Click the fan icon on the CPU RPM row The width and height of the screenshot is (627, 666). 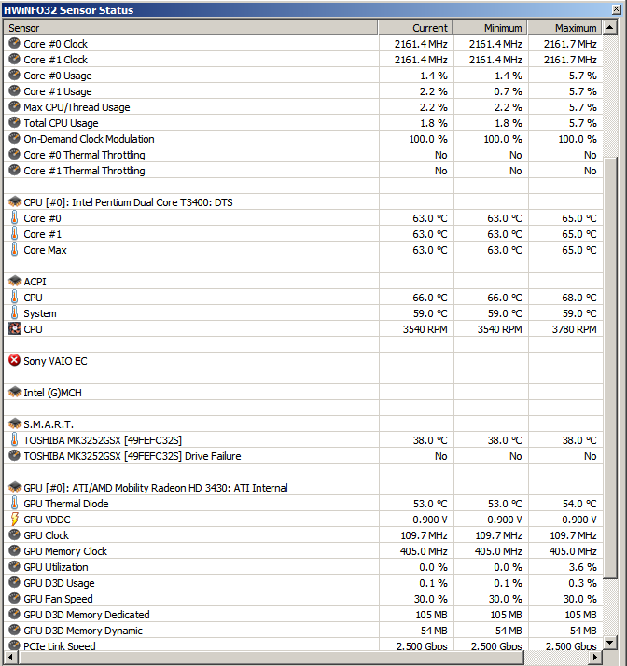pyautogui.click(x=14, y=329)
